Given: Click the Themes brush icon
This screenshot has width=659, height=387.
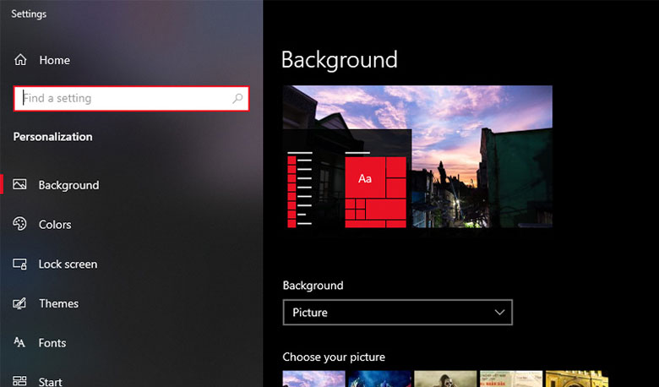Looking at the screenshot, I should point(20,303).
